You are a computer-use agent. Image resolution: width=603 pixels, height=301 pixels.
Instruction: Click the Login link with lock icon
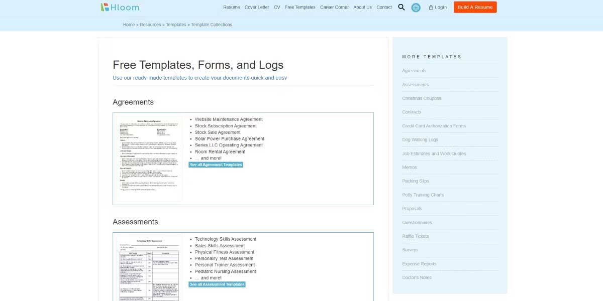pyautogui.click(x=438, y=8)
